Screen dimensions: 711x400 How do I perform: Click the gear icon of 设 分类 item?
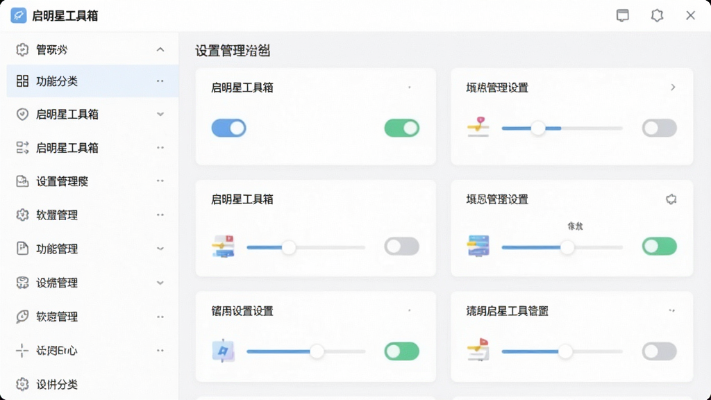22,384
